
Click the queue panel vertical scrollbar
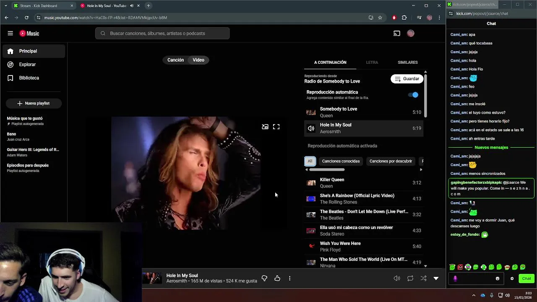point(425,96)
